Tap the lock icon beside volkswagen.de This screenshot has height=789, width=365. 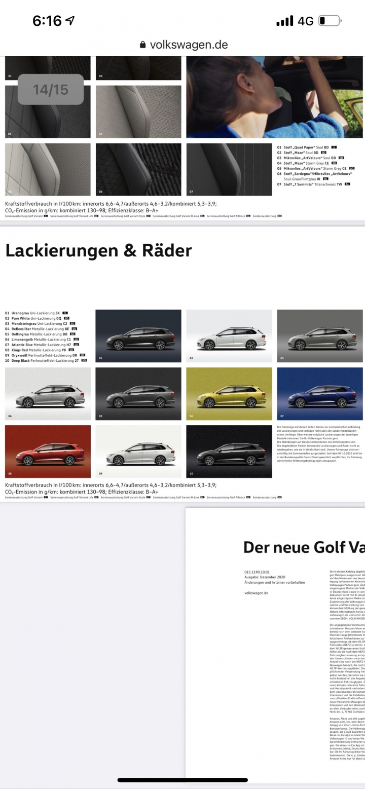click(x=143, y=45)
